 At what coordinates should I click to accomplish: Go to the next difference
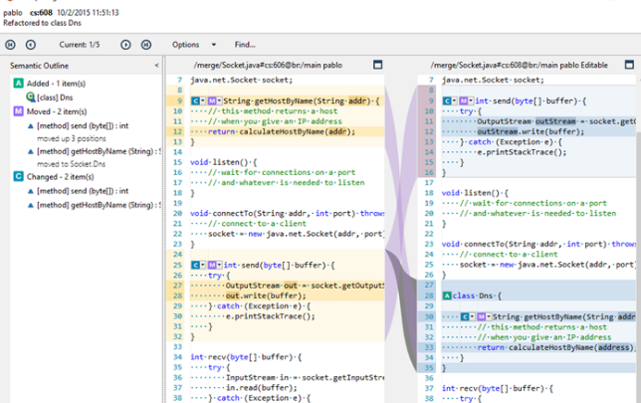pos(126,45)
